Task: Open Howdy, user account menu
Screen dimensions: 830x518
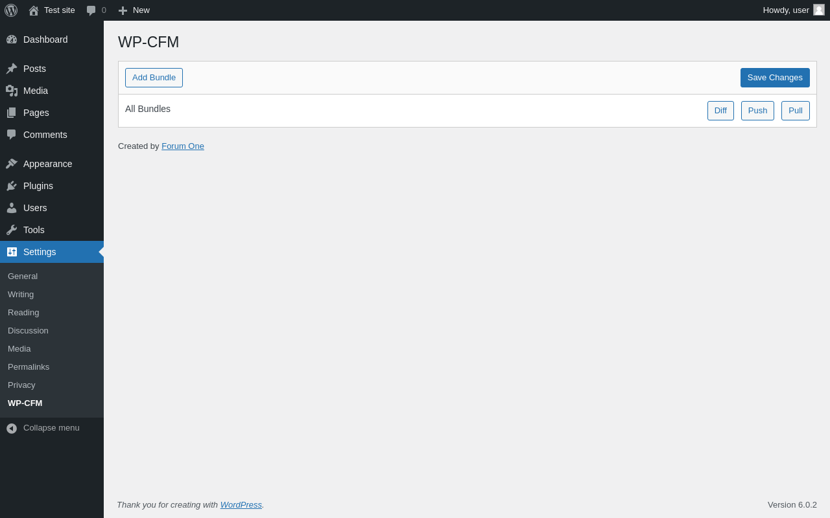Action: [794, 10]
